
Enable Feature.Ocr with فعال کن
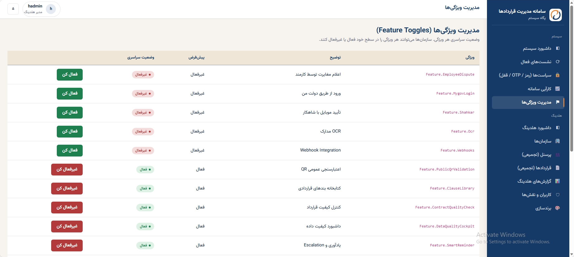[70, 132]
